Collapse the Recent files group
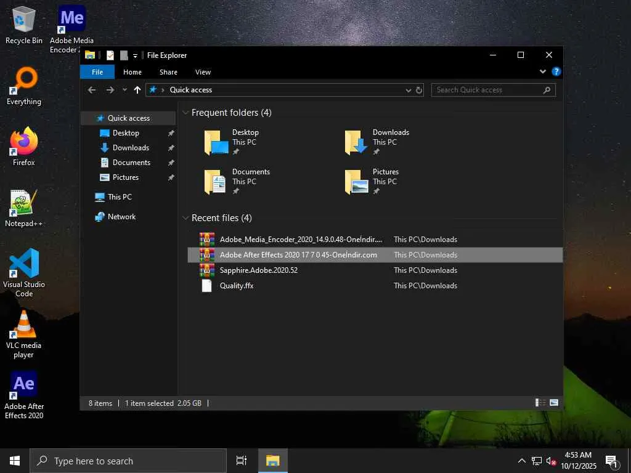Image resolution: width=631 pixels, height=473 pixels. (x=185, y=218)
